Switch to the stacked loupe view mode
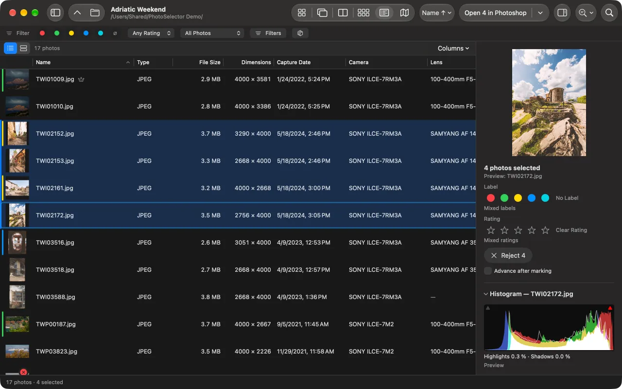Viewport: 622px width, 389px height. [x=322, y=13]
